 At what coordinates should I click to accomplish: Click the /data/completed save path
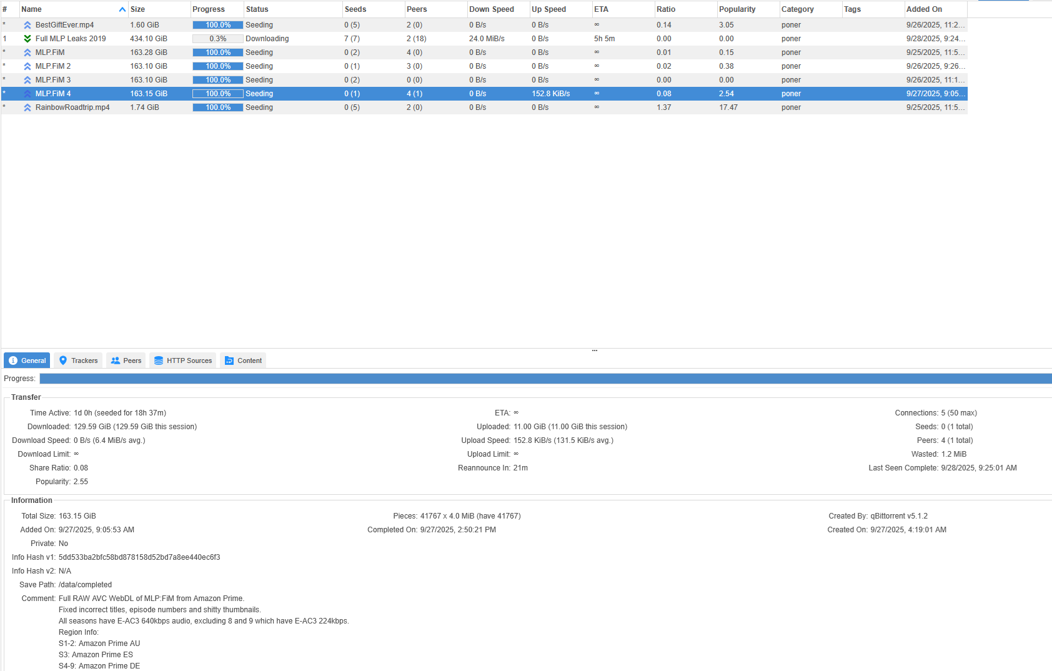coord(85,585)
